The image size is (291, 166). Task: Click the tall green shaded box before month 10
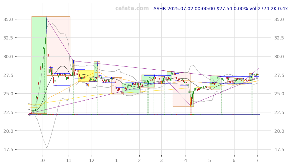(x=39, y=65)
